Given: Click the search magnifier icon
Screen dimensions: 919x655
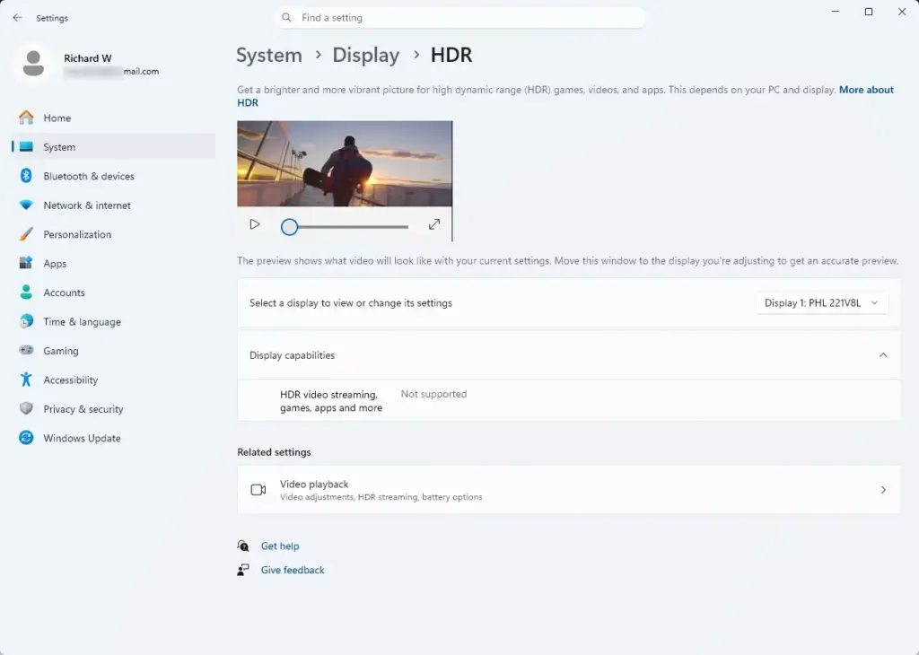Looking at the screenshot, I should (x=286, y=18).
